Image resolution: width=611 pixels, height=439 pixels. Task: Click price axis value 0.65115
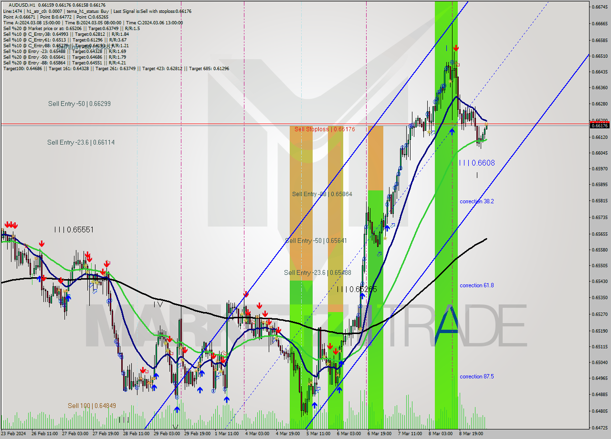point(600,346)
